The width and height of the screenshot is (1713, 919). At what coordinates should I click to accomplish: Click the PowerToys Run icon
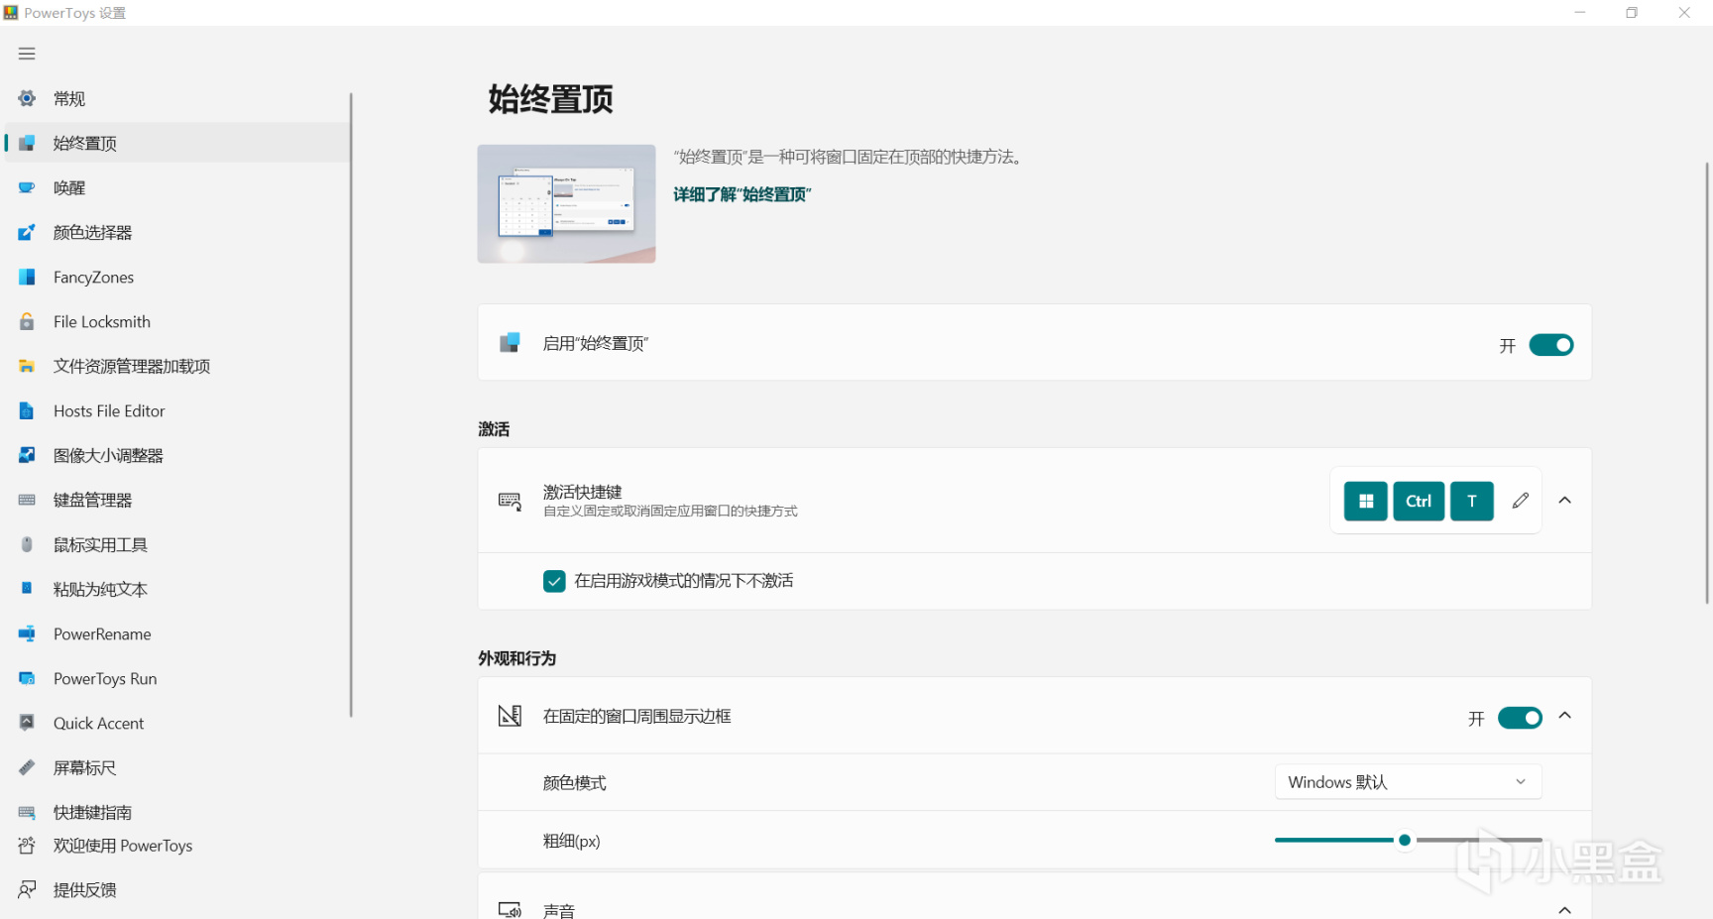[x=27, y=678]
